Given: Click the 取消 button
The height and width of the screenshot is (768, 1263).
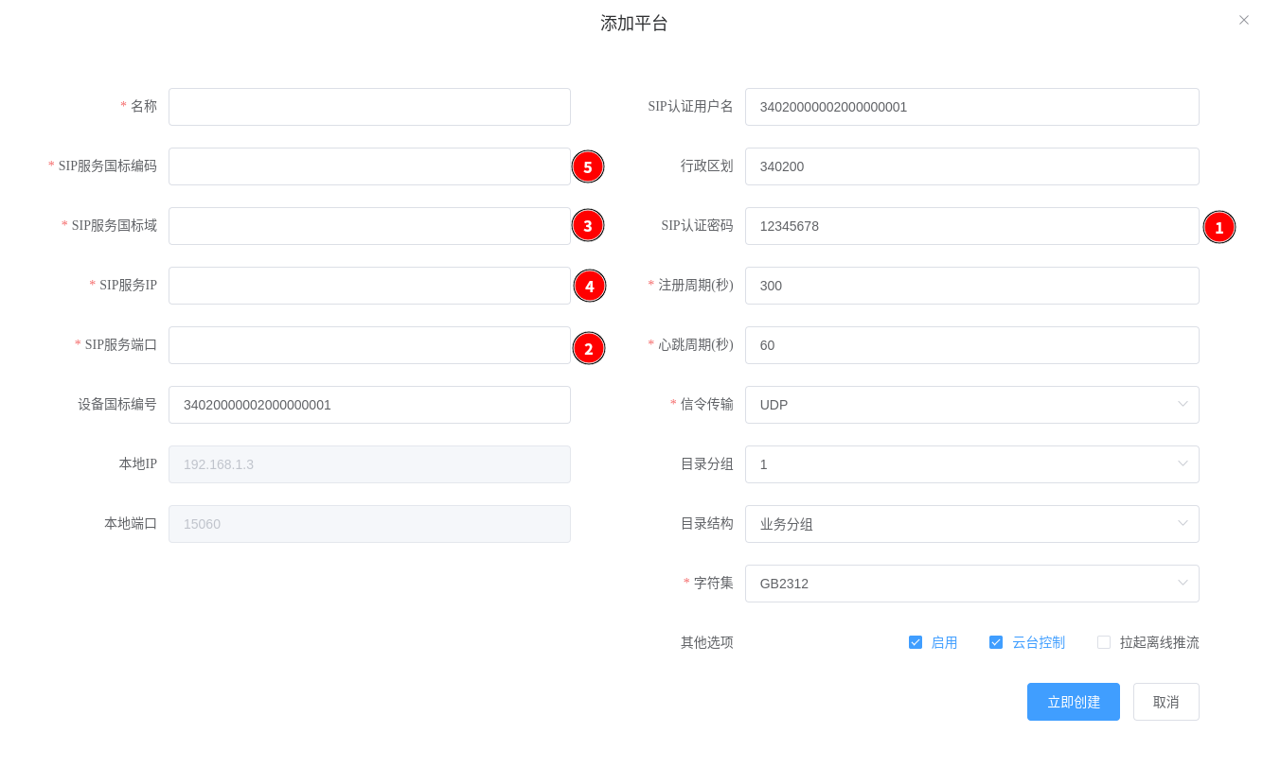Looking at the screenshot, I should 1165,702.
